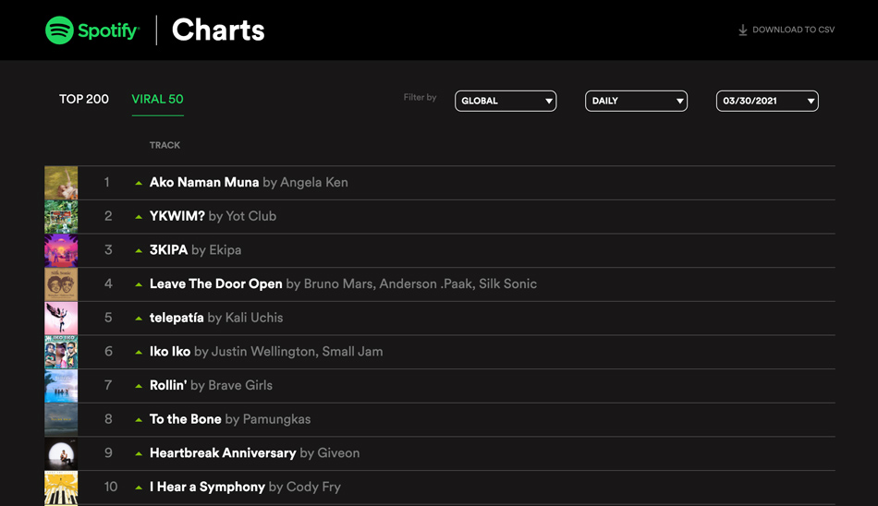Click the trend arrow beside Heartbreak Anniversary

139,454
